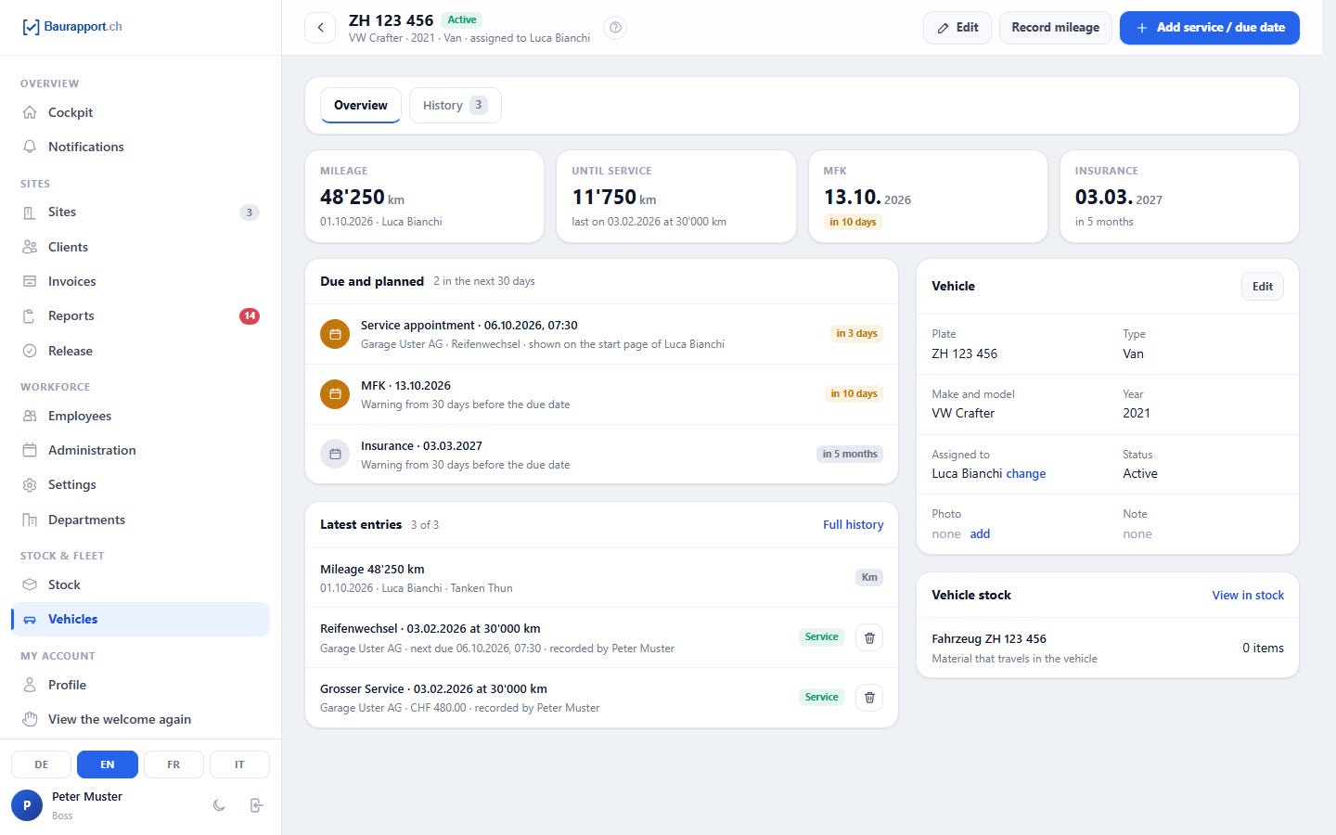Screen dimensions: 1336x835
Task: Select EN language button
Action: tap(108, 764)
